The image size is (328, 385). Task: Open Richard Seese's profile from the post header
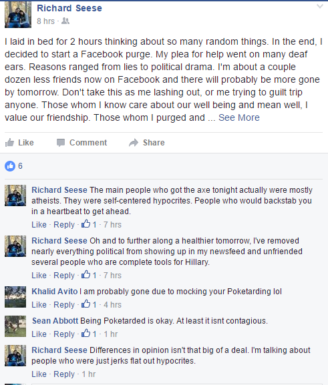point(69,8)
